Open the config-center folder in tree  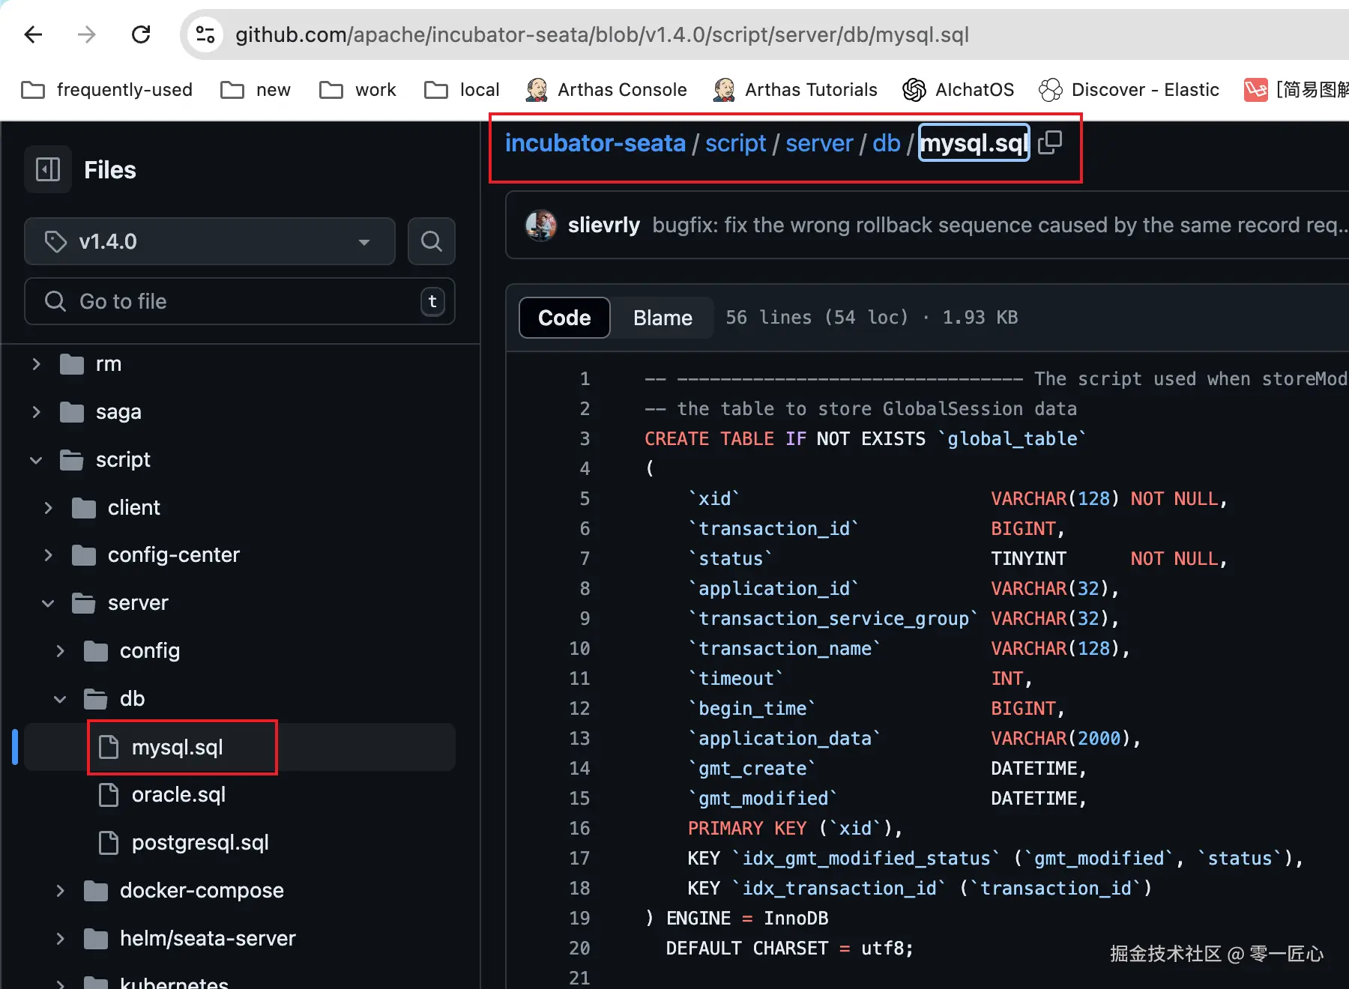click(x=174, y=555)
